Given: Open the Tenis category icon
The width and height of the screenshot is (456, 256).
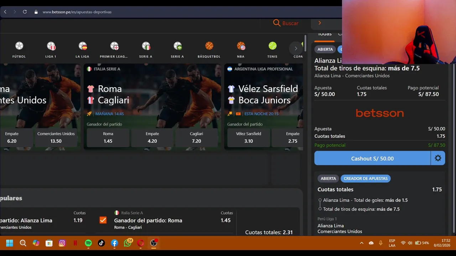Looking at the screenshot, I should [273, 46].
